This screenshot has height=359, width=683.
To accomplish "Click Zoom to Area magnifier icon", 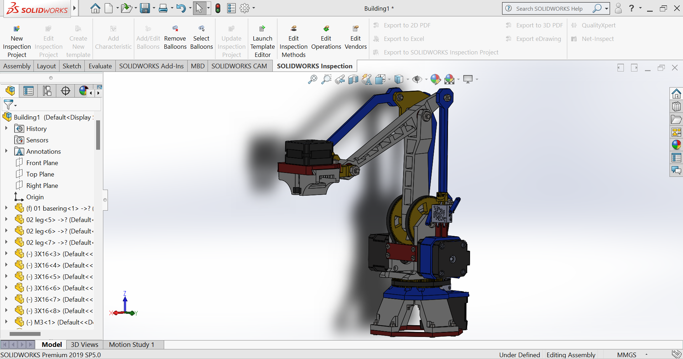I will tap(326, 79).
